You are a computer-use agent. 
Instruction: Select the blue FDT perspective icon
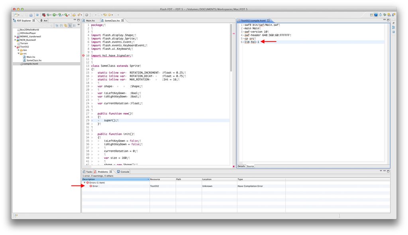click(x=376, y=15)
